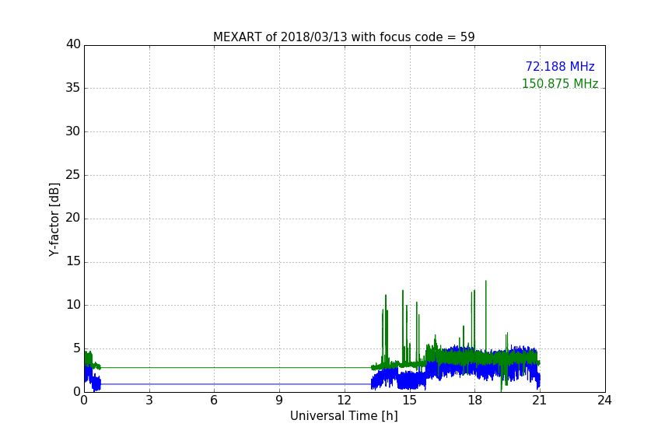Screen dimensions: 672x448
Task: Click the flat green line near 6 hours
Action: click(214, 368)
